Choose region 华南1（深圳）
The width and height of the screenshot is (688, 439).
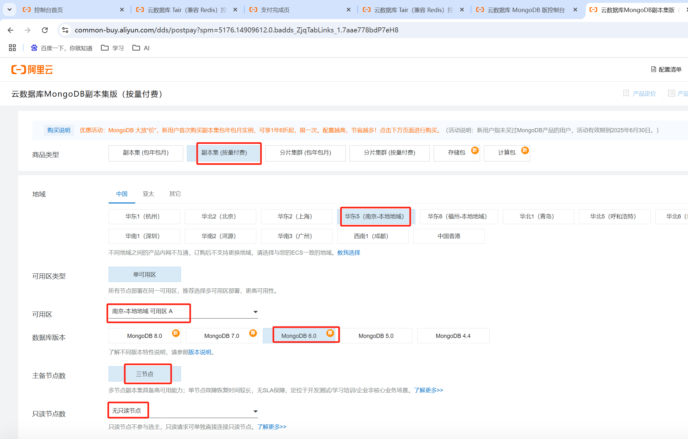pyautogui.click(x=144, y=236)
